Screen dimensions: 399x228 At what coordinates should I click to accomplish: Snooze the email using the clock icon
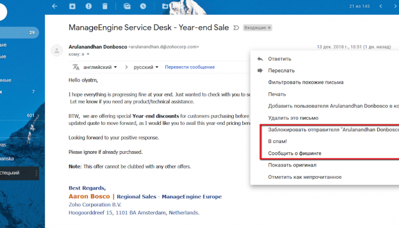[143, 6]
